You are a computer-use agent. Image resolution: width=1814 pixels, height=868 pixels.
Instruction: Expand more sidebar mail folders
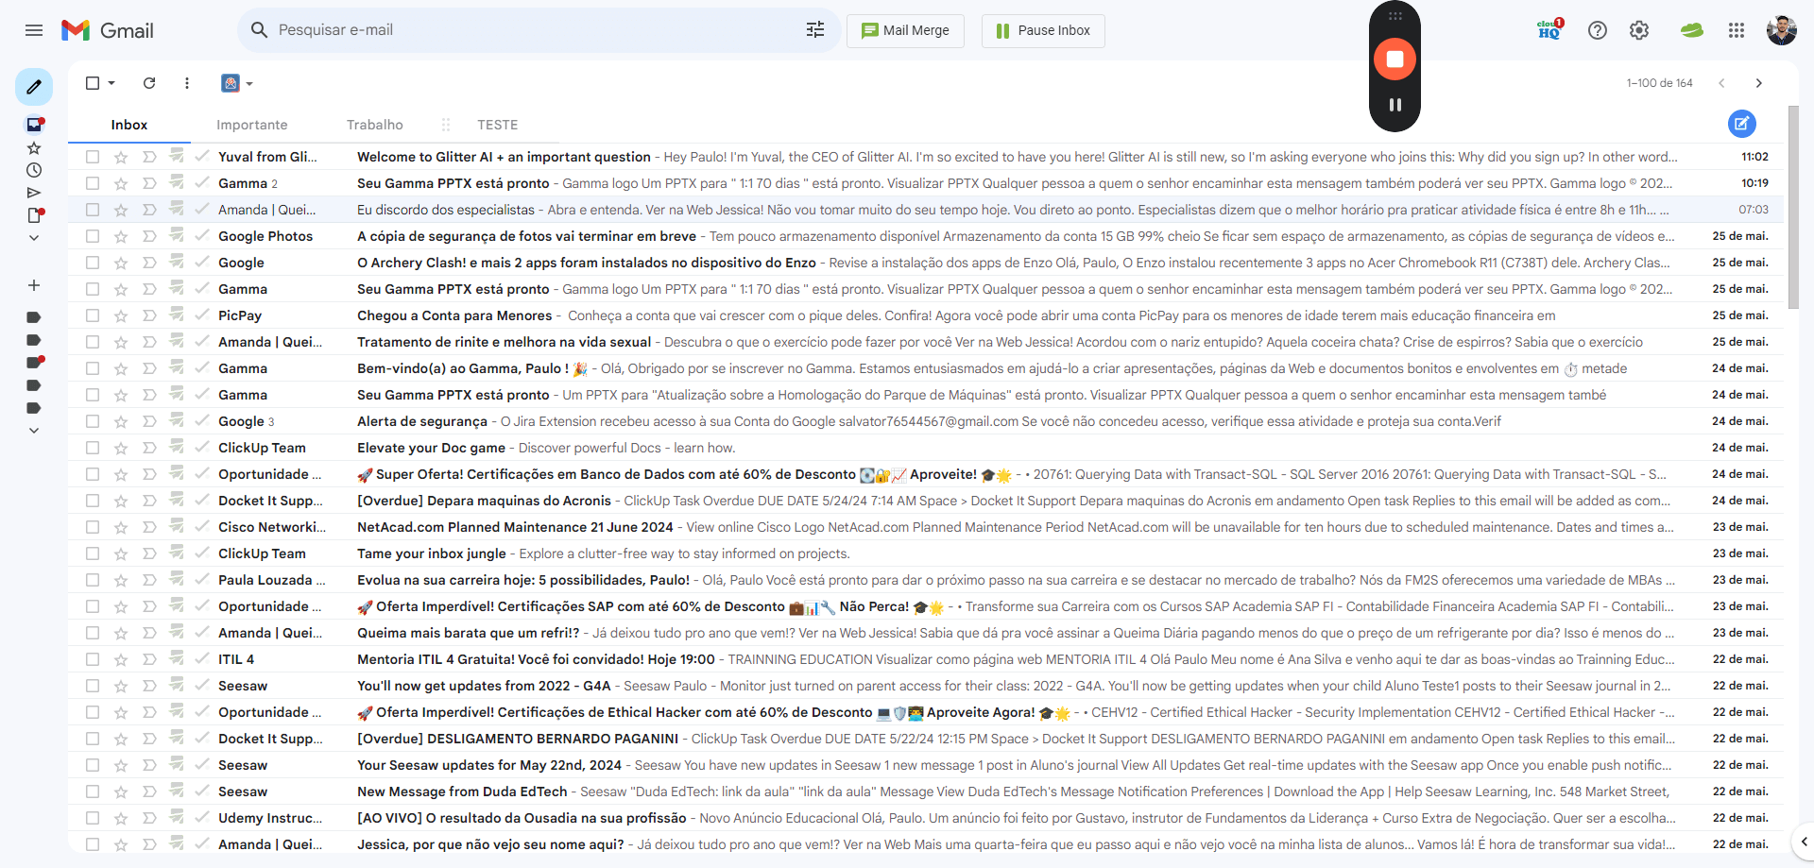tap(34, 238)
